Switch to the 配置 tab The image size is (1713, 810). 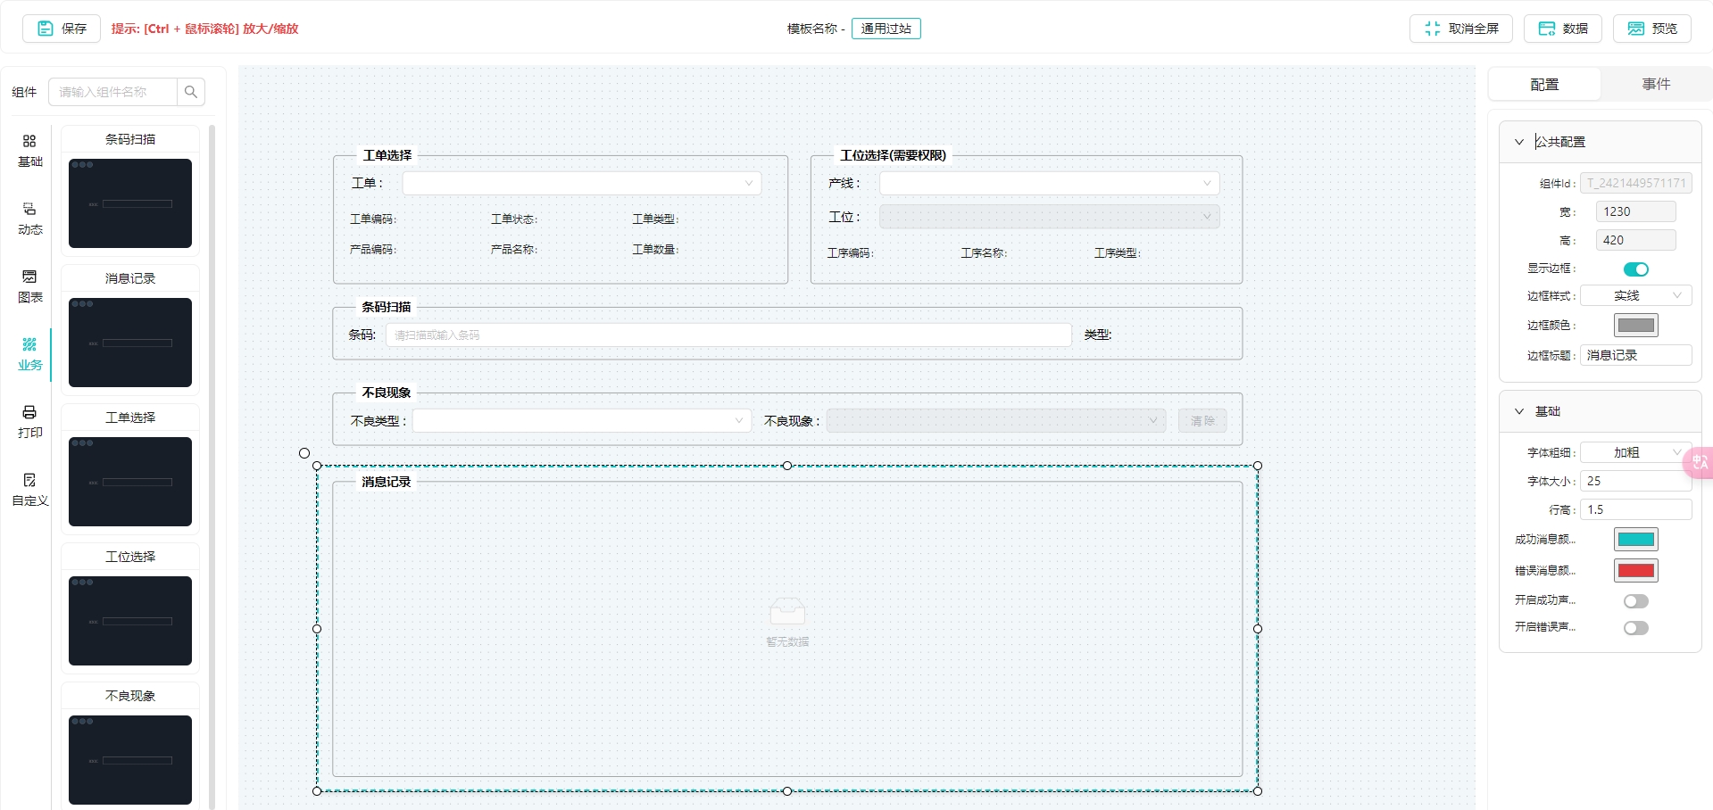tap(1544, 84)
